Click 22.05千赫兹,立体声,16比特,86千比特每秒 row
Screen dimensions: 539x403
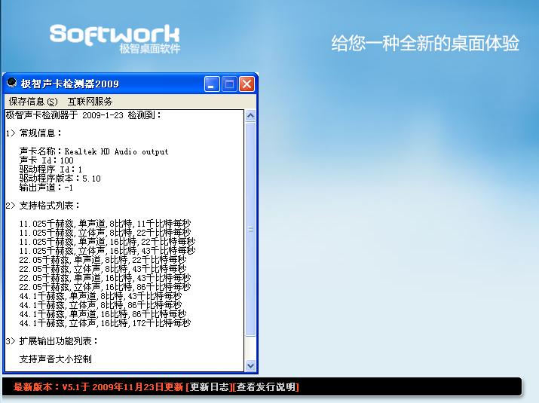pyautogui.click(x=105, y=287)
